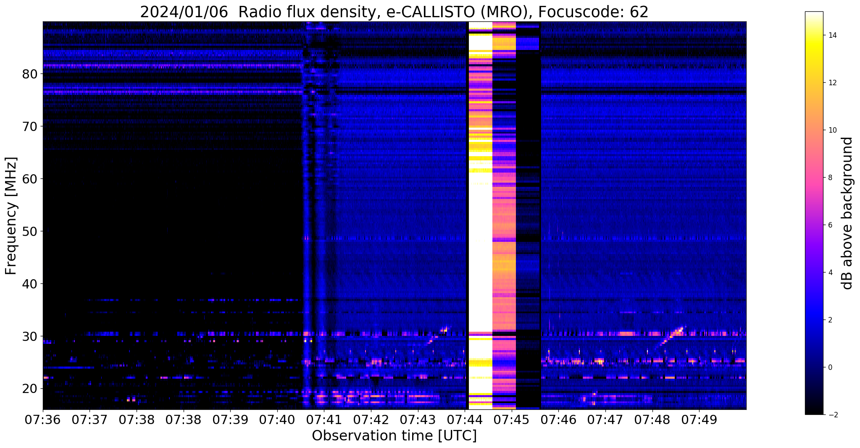The width and height of the screenshot is (860, 448).
Task: Click the diagonal drifting burst near 07:48
Action: [671, 336]
